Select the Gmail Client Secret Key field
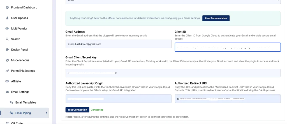This screenshot has height=124, width=287. (x=173, y=73)
